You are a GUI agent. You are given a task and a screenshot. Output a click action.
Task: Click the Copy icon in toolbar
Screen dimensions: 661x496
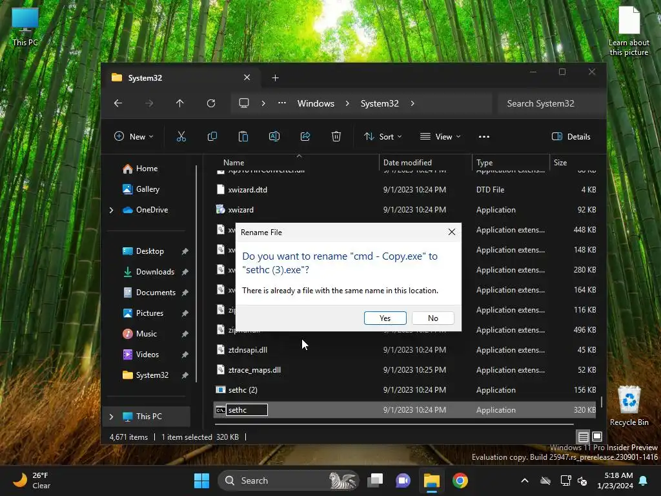(212, 136)
